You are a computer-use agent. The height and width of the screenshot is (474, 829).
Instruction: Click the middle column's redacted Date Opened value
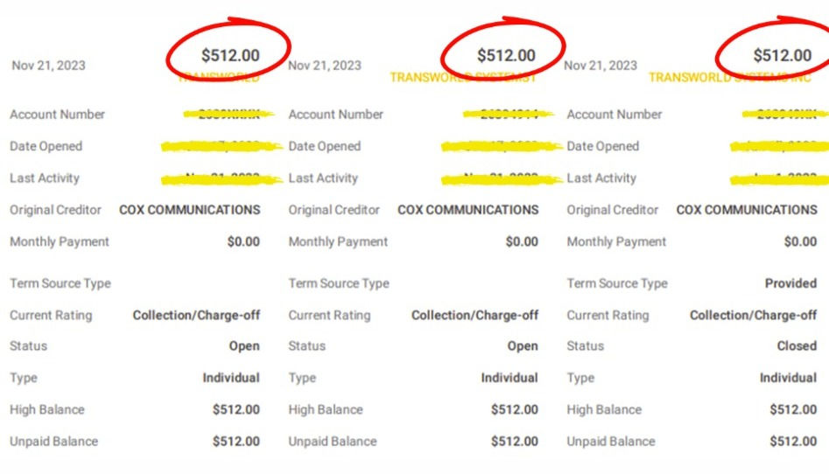[501, 146]
